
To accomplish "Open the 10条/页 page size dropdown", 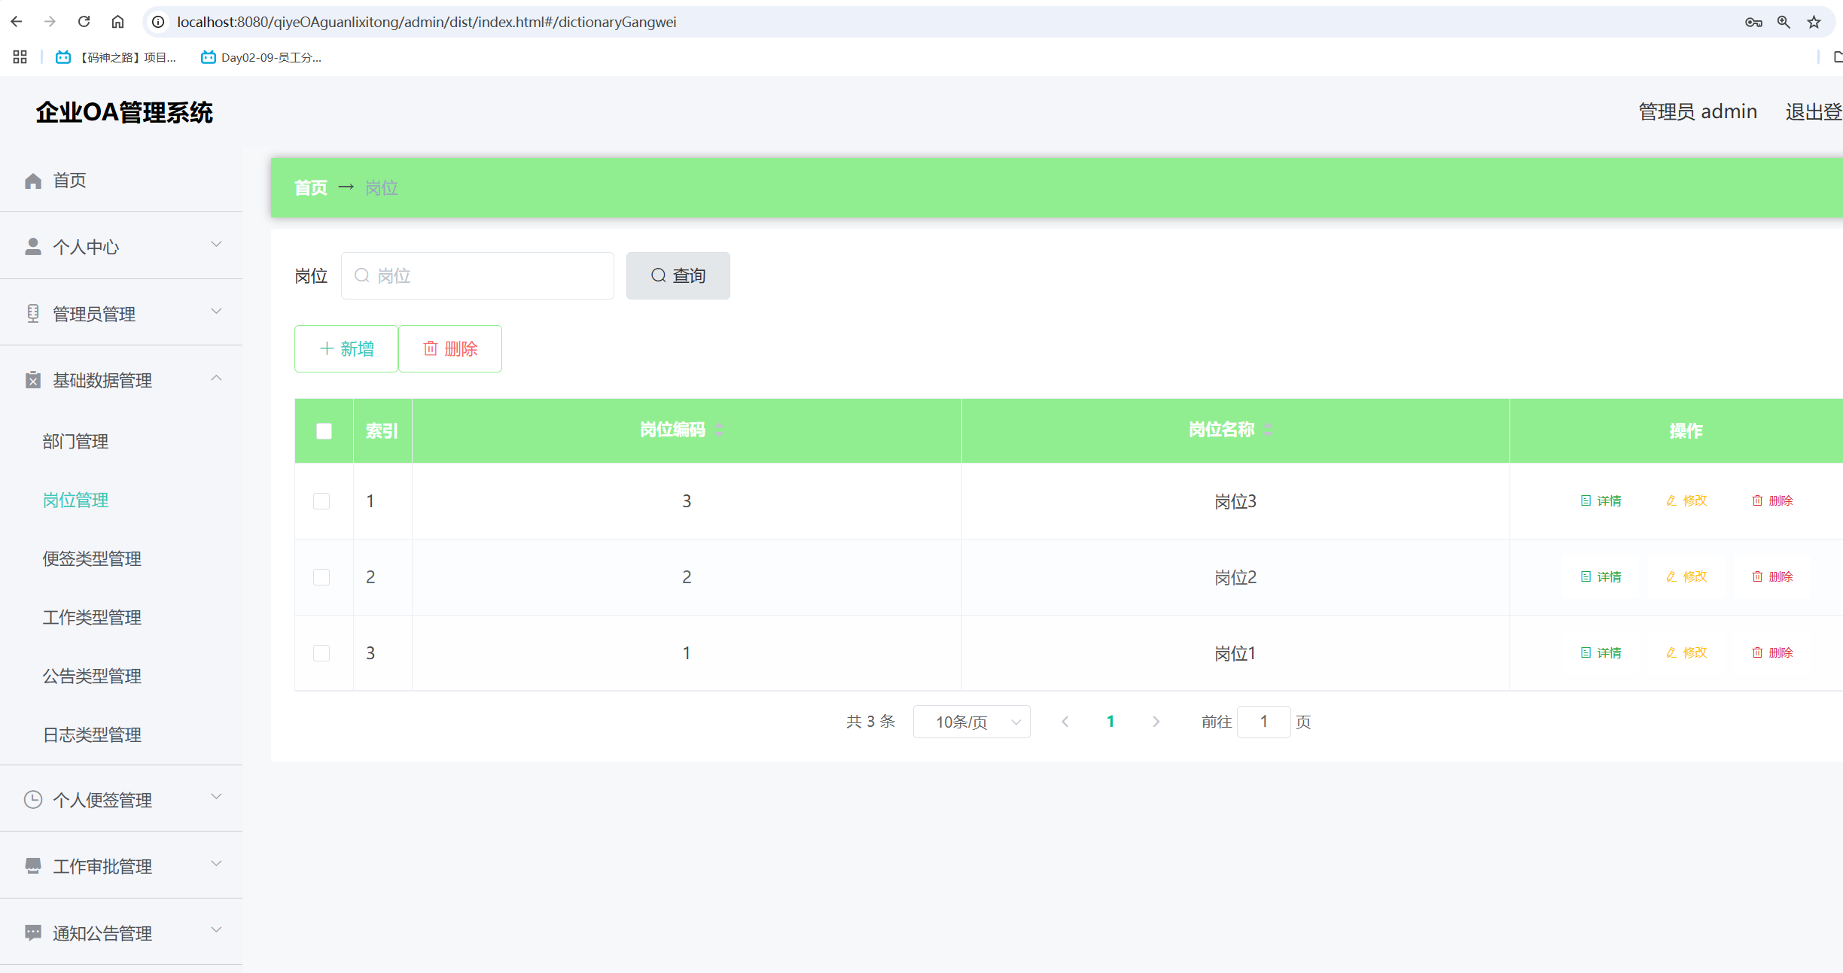I will (x=971, y=722).
